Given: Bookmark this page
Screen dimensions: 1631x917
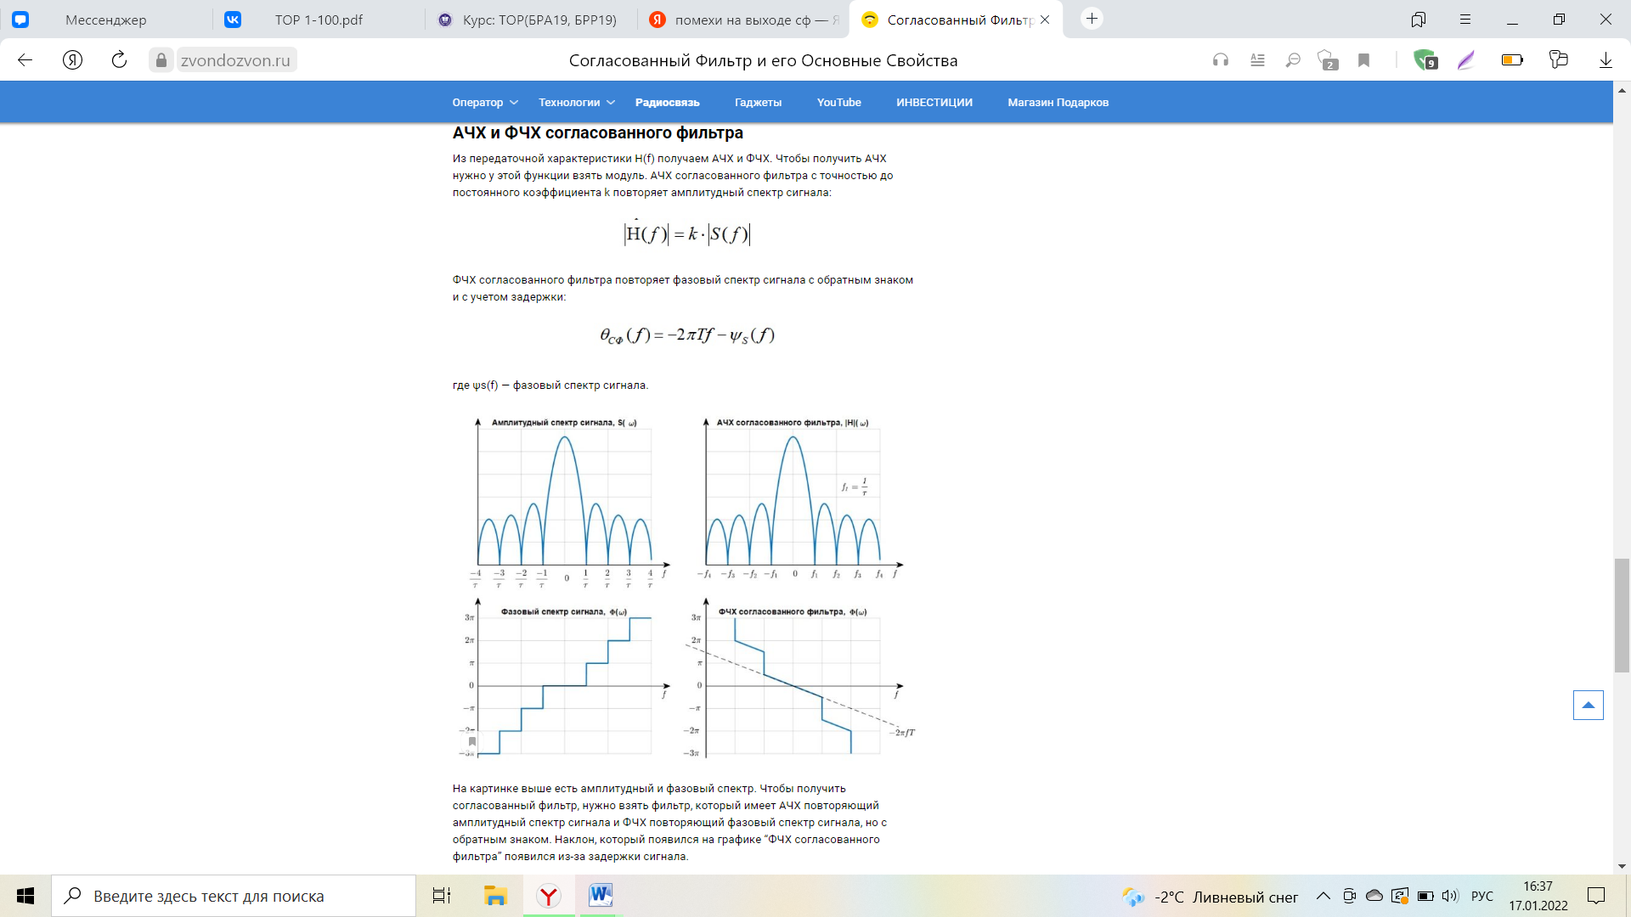Looking at the screenshot, I should click(1364, 60).
